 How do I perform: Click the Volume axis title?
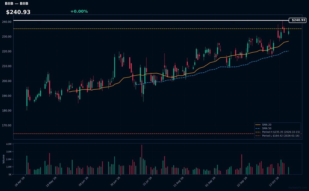[4, 159]
